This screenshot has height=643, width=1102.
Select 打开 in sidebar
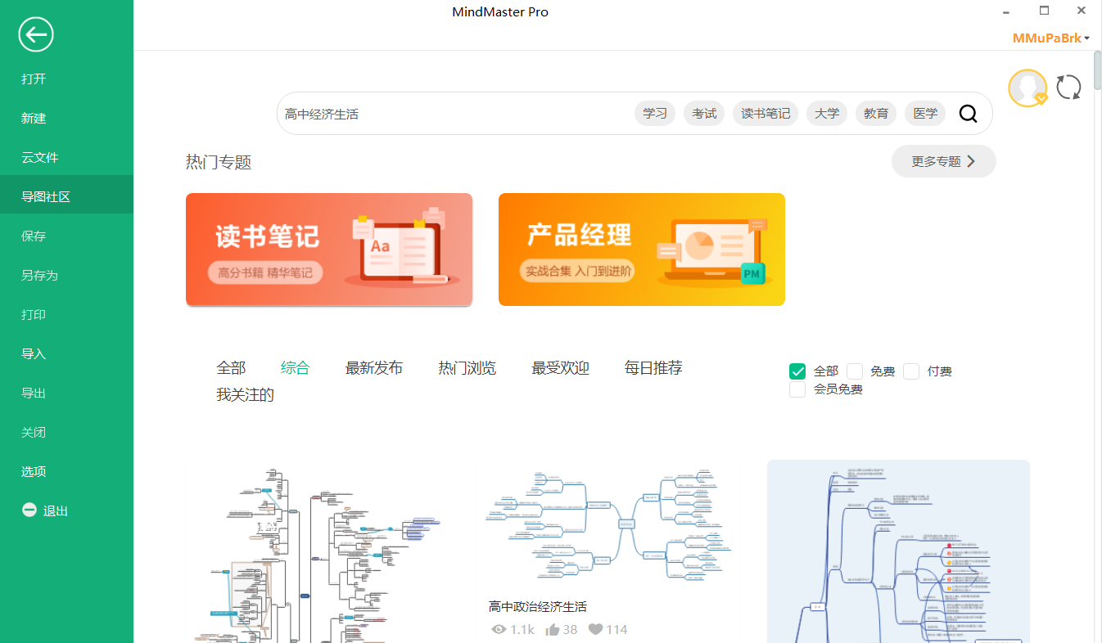(66, 79)
